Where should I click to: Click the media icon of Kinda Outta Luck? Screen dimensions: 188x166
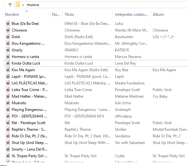coord(8,63)
